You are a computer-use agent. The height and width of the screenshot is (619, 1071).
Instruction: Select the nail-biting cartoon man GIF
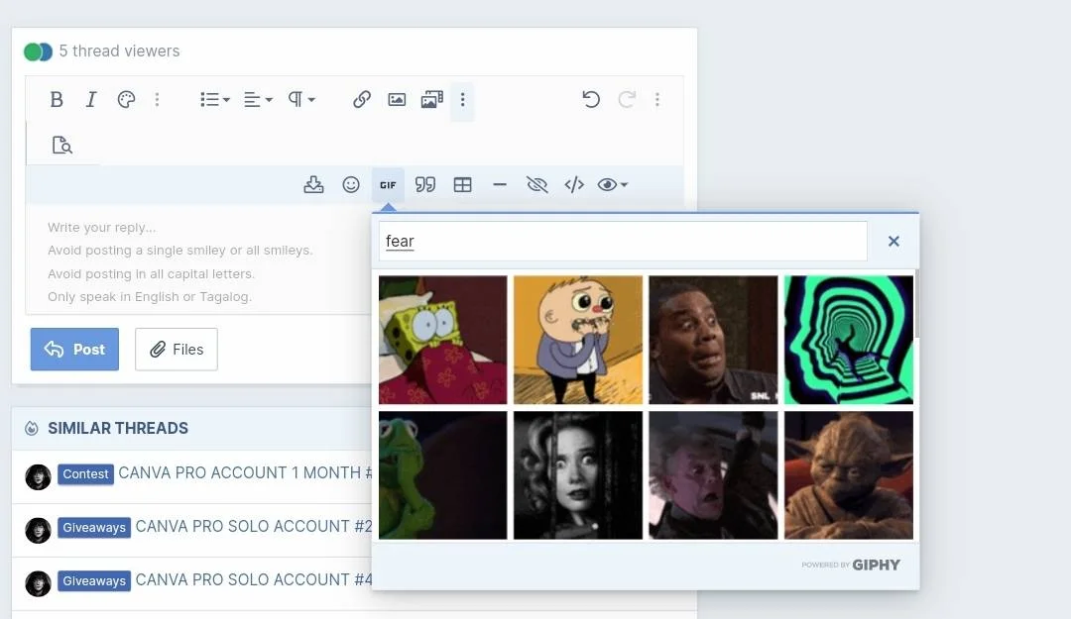pyautogui.click(x=578, y=340)
